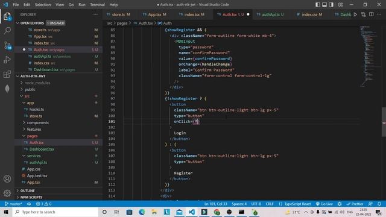Open the Selection menu

[x=43, y=5]
